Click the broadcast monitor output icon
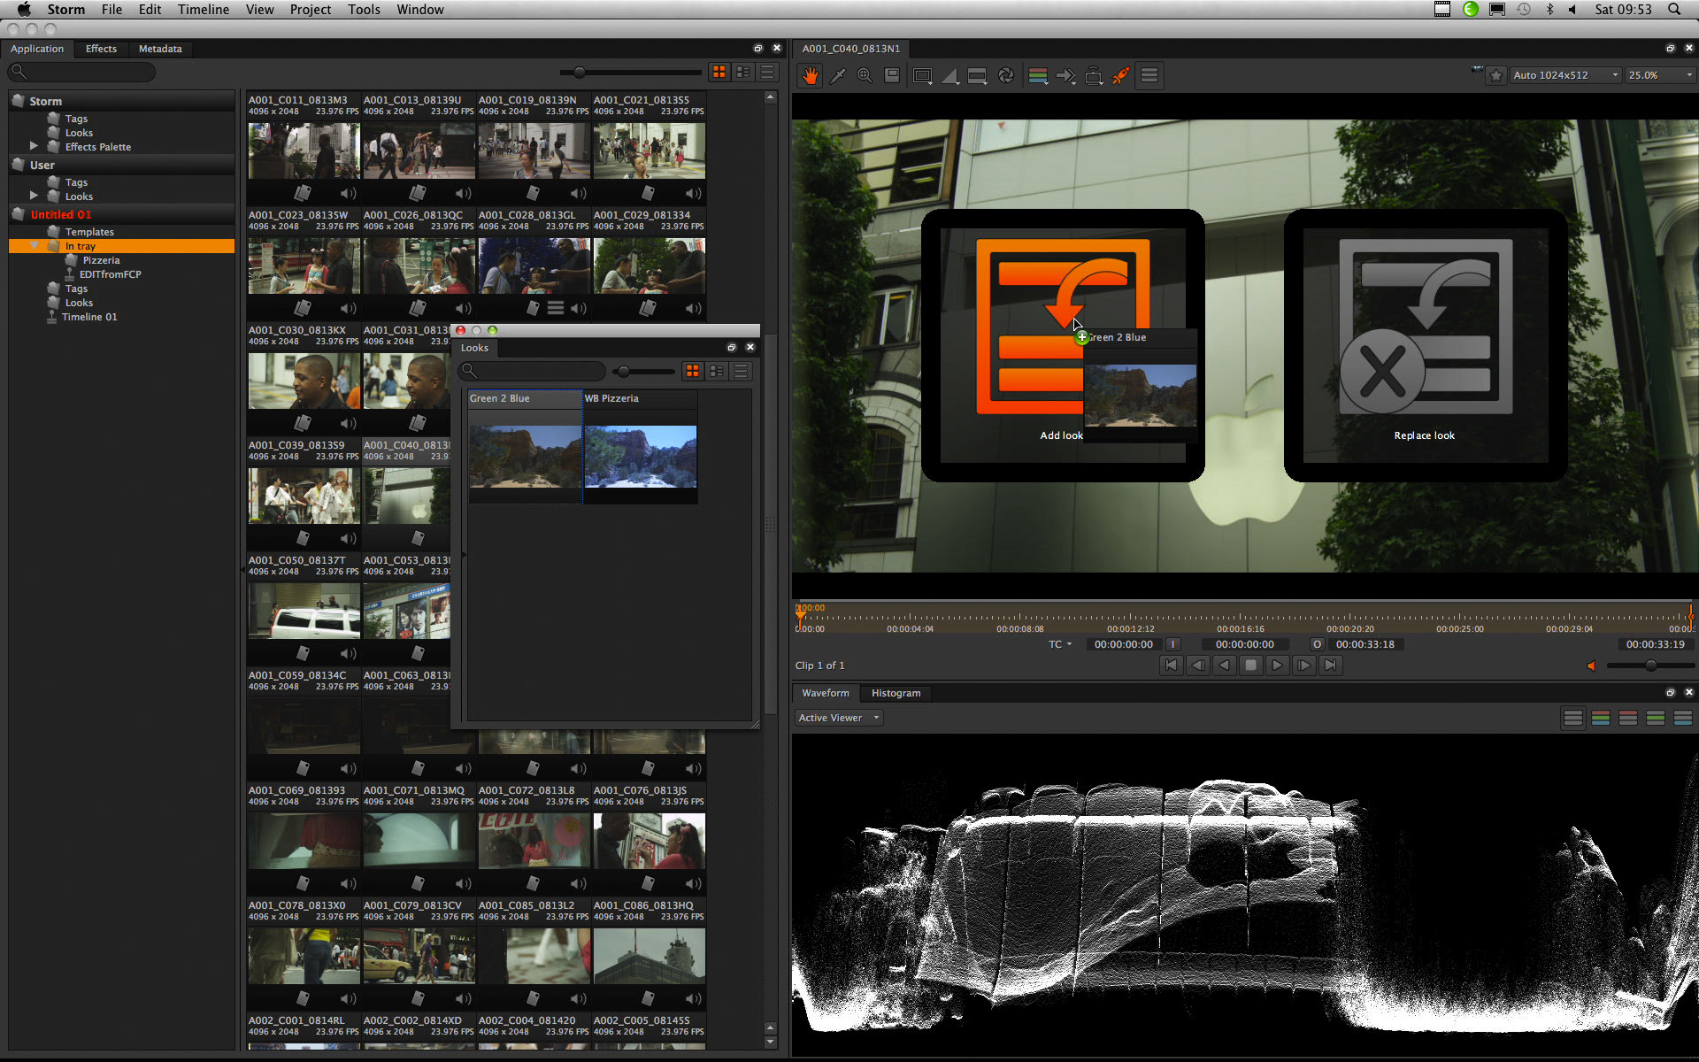The width and height of the screenshot is (1699, 1062). pyautogui.click(x=1094, y=76)
